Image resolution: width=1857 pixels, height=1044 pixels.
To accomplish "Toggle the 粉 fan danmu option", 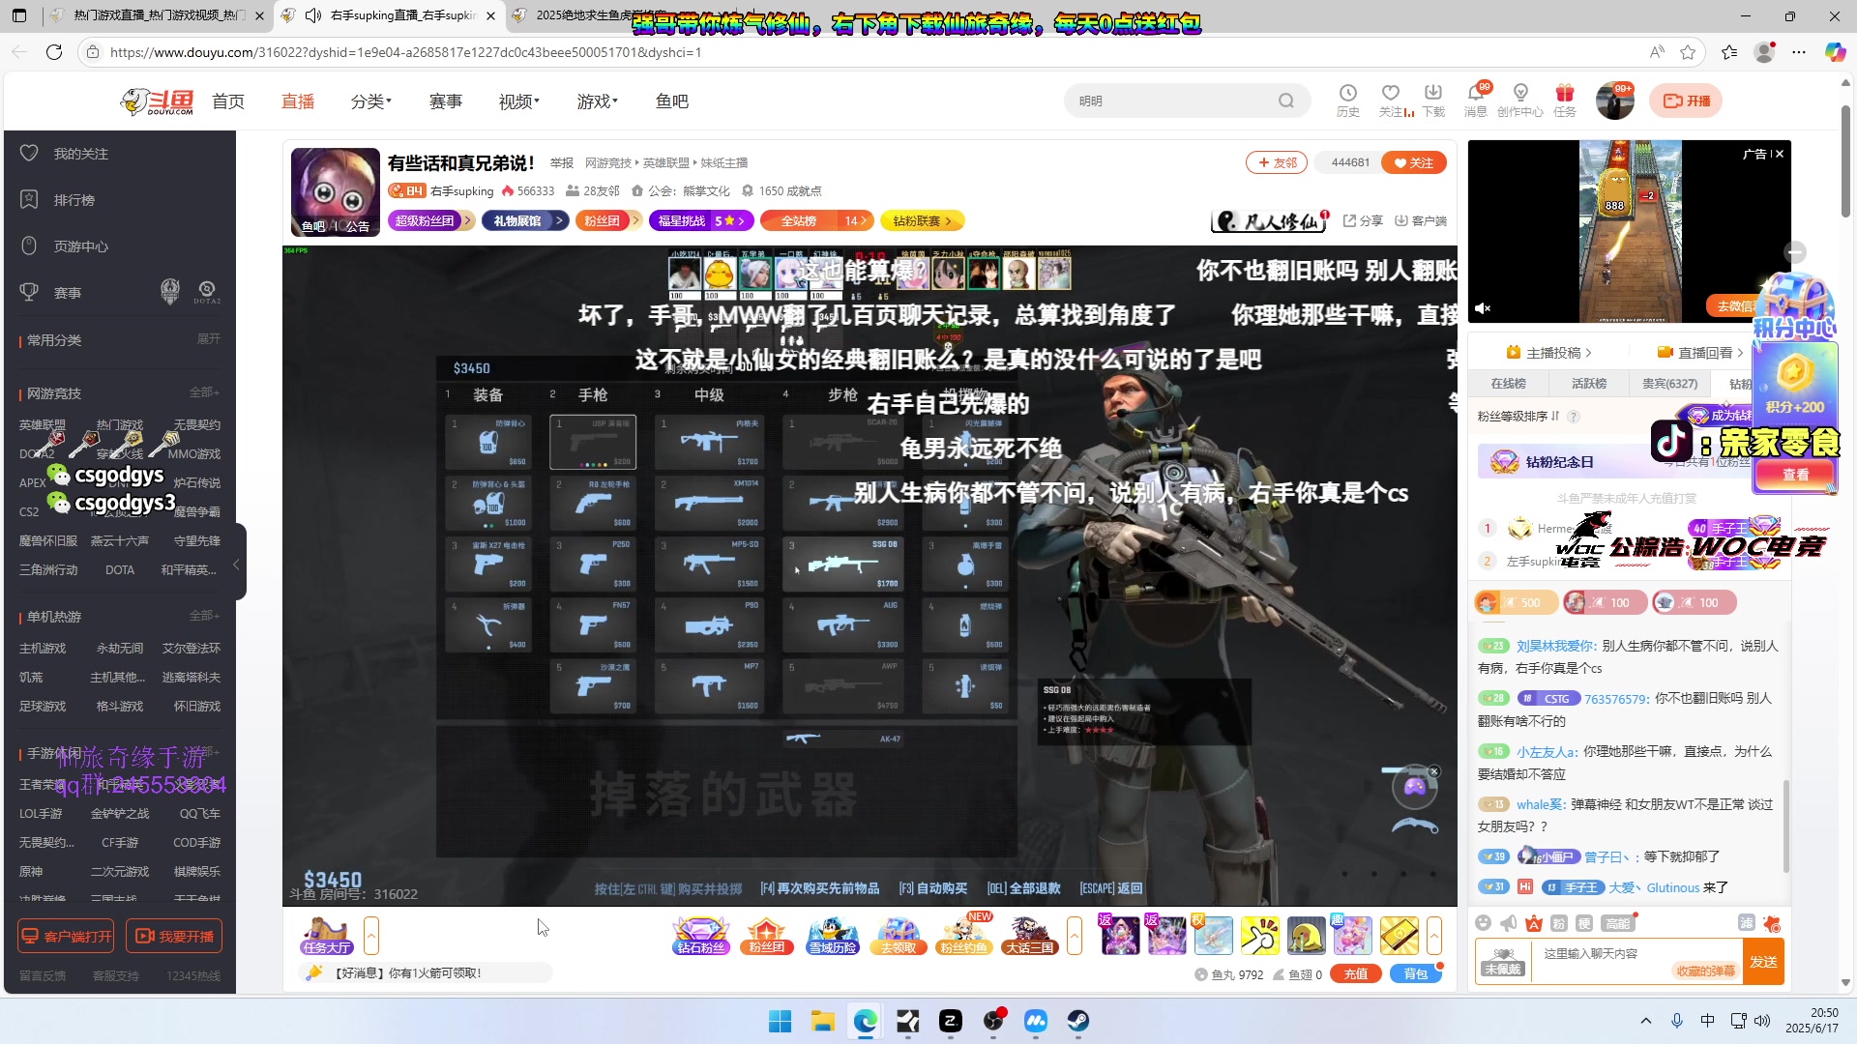I will point(1559,923).
